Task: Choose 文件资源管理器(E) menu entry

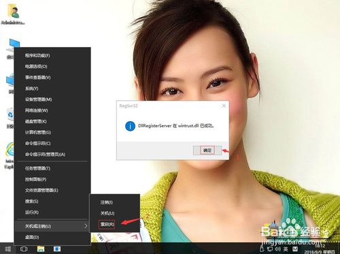Action: pos(52,190)
